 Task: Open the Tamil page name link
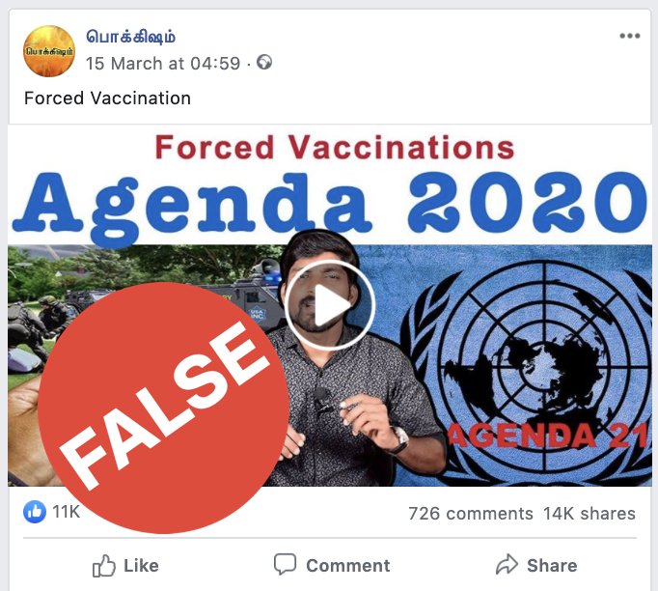click(x=130, y=38)
